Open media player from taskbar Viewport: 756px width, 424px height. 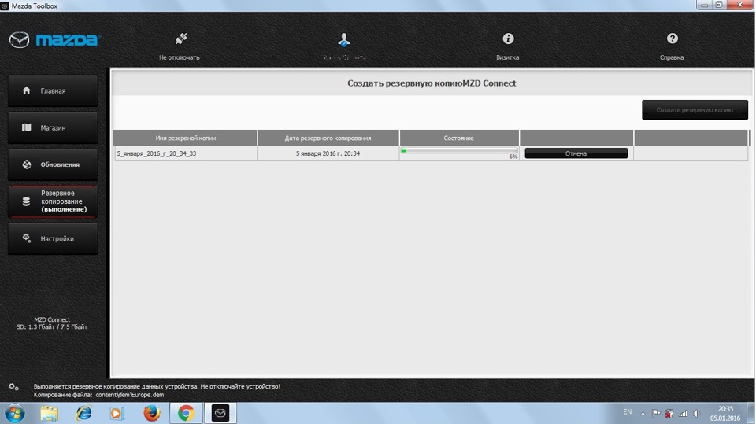[117, 414]
